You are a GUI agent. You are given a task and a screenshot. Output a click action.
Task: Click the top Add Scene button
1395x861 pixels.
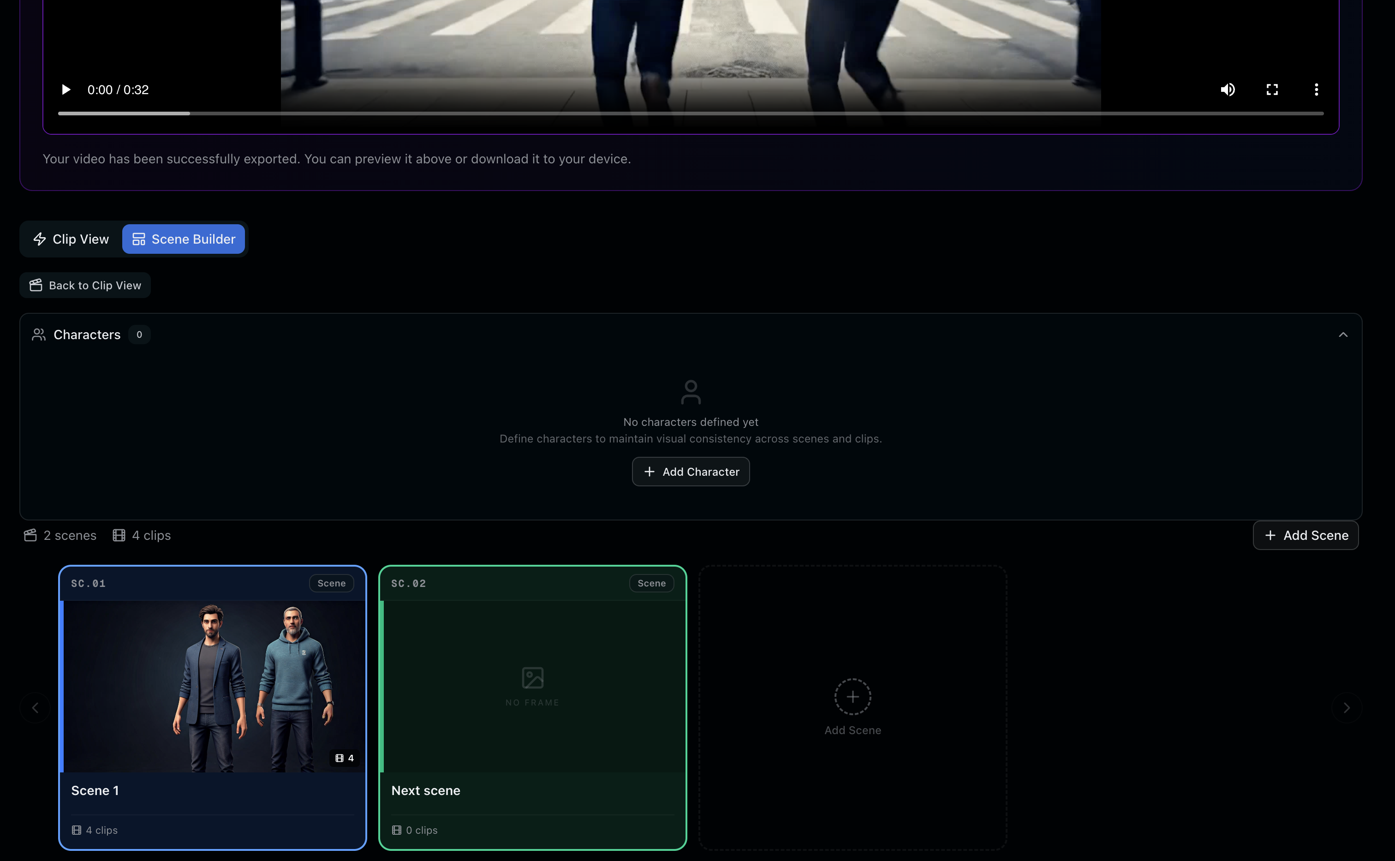point(1306,535)
